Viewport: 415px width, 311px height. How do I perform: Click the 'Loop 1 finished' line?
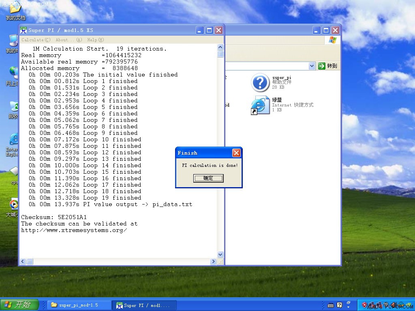tap(83, 81)
